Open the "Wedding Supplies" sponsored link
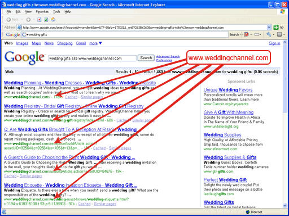 [x=222, y=135]
